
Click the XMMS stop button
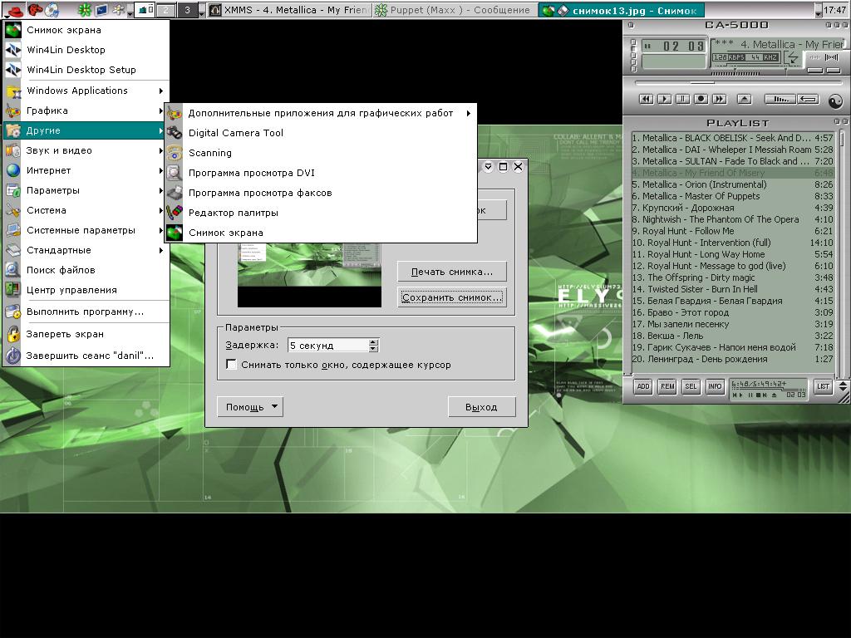(x=701, y=99)
